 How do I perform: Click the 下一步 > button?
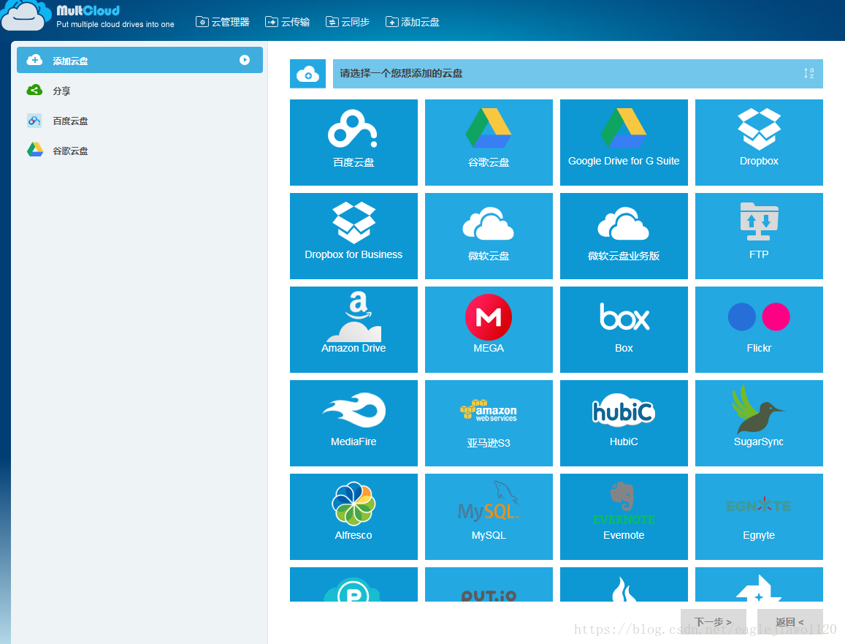pyautogui.click(x=713, y=622)
